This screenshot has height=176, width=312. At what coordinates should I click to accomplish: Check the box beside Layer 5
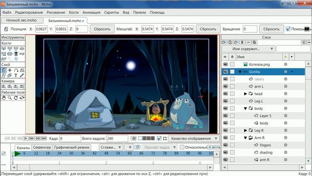click(x=232, y=116)
